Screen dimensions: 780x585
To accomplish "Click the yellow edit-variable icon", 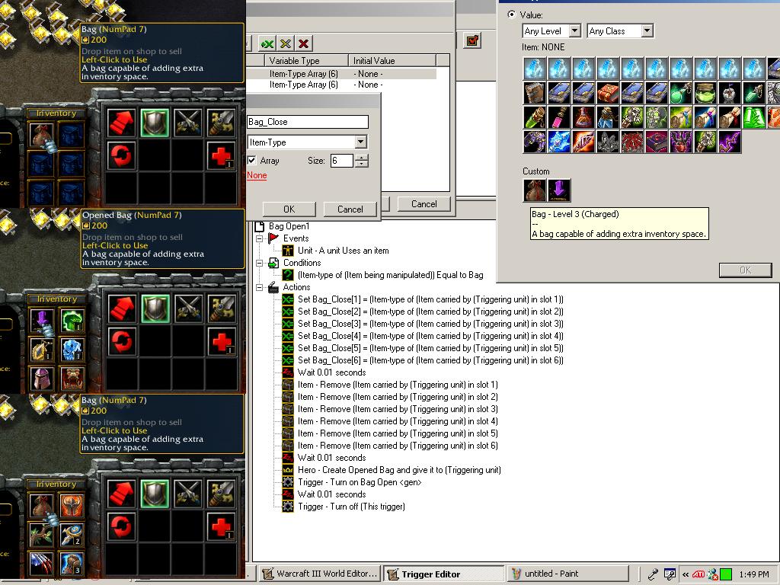I will pyautogui.click(x=286, y=43).
